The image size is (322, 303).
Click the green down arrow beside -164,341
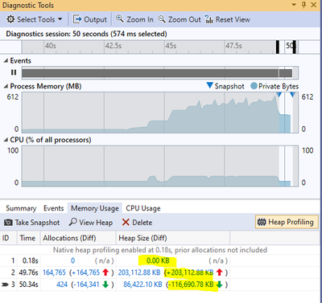(x=105, y=285)
